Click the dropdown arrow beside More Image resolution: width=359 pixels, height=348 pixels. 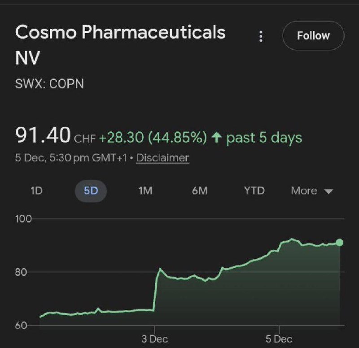[x=329, y=191]
